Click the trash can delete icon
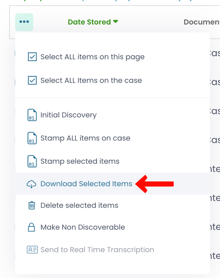Image resolution: width=220 pixels, height=278 pixels. click(32, 206)
